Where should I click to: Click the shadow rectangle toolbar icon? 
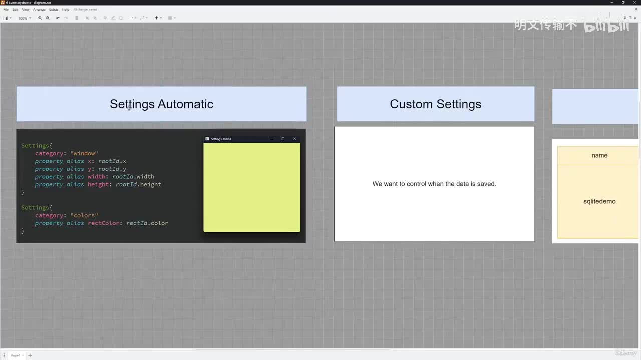(x=121, y=18)
